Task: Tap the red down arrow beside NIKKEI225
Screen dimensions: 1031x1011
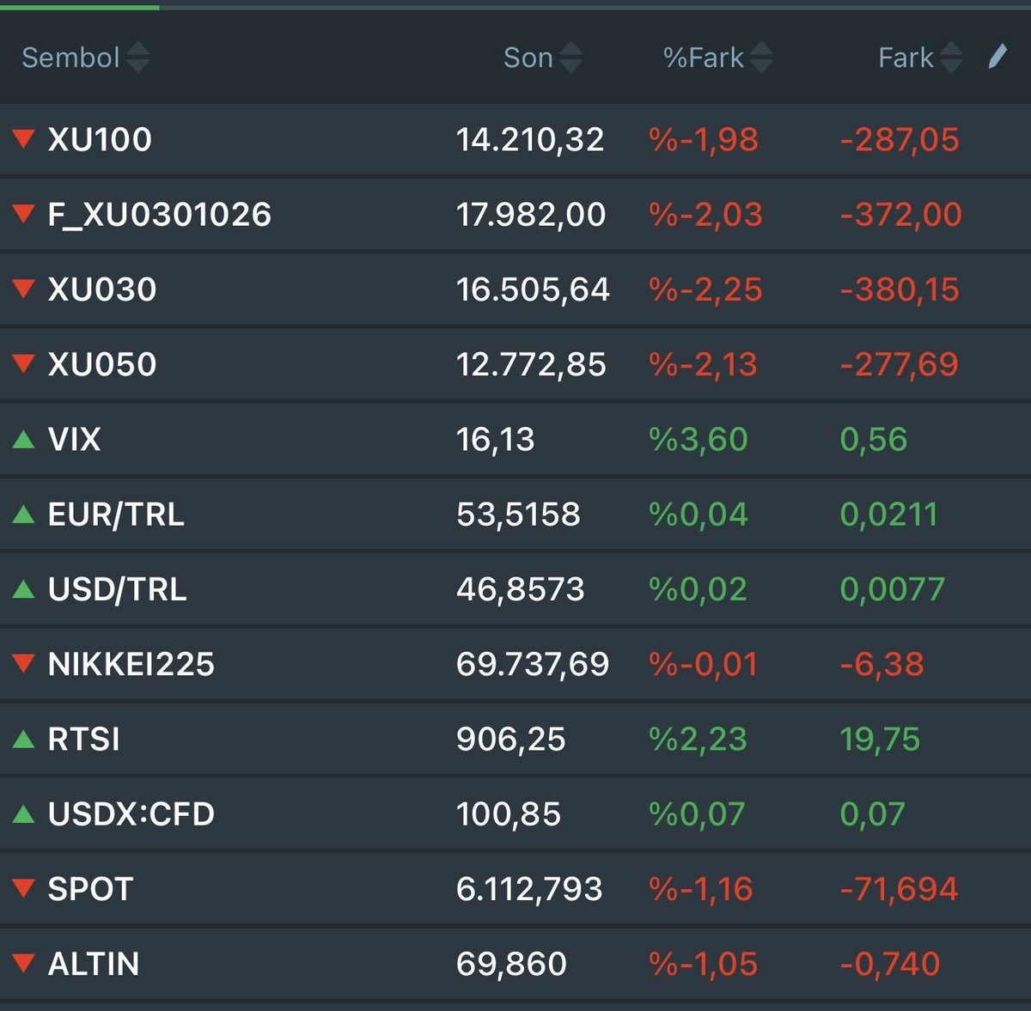Action: (24, 663)
